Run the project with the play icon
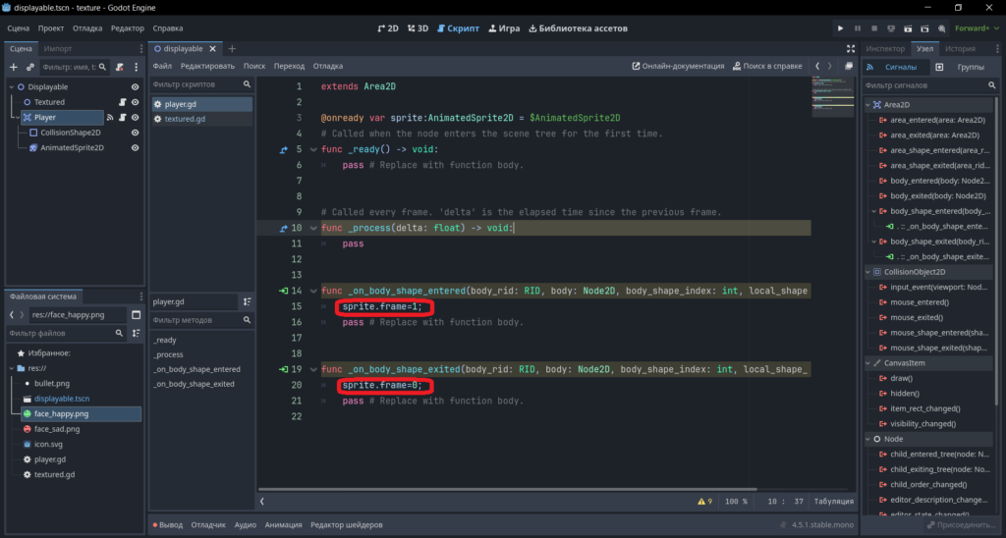 tap(840, 28)
